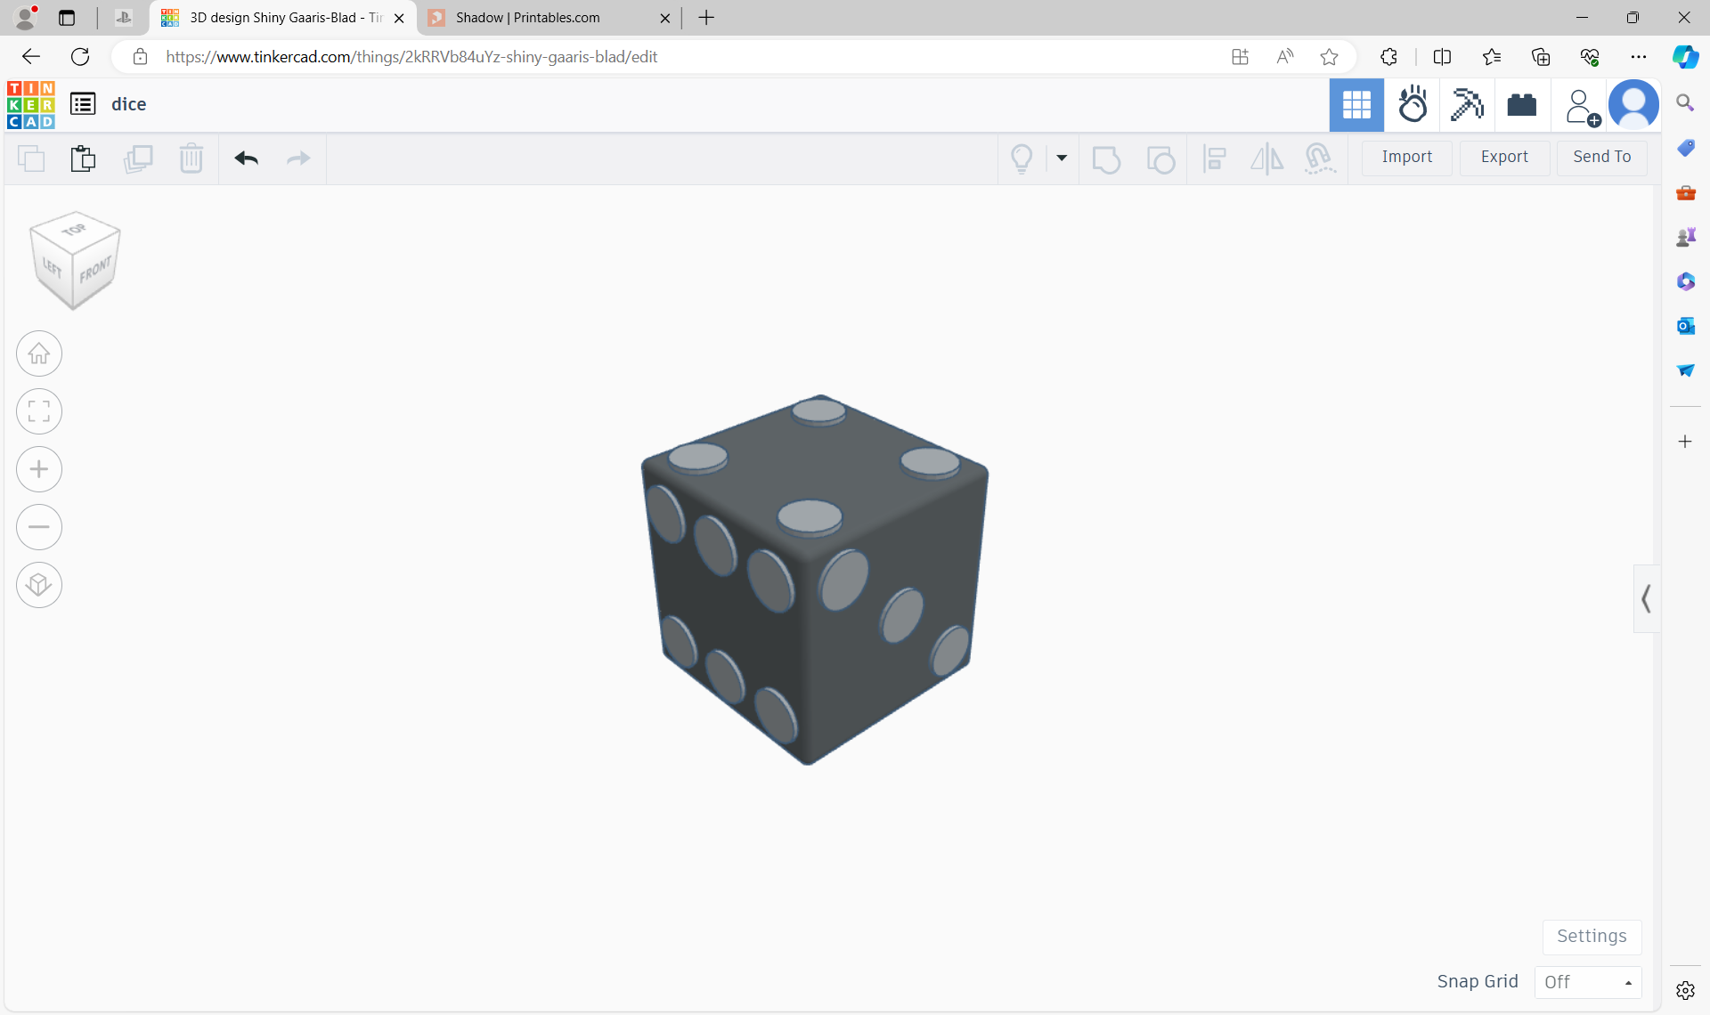Open the Bricks mode icon
The height and width of the screenshot is (1015, 1710).
point(1522,105)
